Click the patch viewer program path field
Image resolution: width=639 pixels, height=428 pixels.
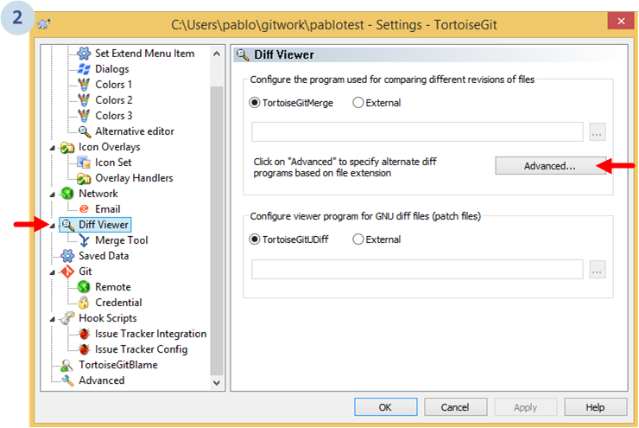[417, 269]
